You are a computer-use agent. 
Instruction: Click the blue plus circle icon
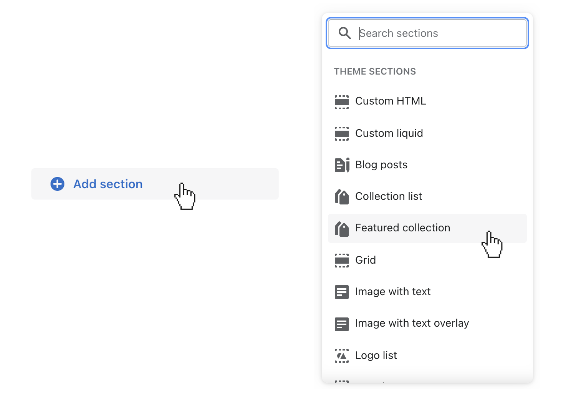tap(57, 184)
